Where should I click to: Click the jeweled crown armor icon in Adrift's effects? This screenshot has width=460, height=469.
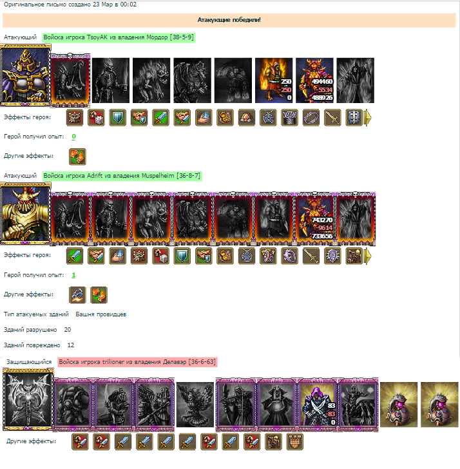pos(268,256)
